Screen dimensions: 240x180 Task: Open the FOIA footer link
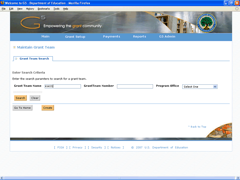point(61,147)
